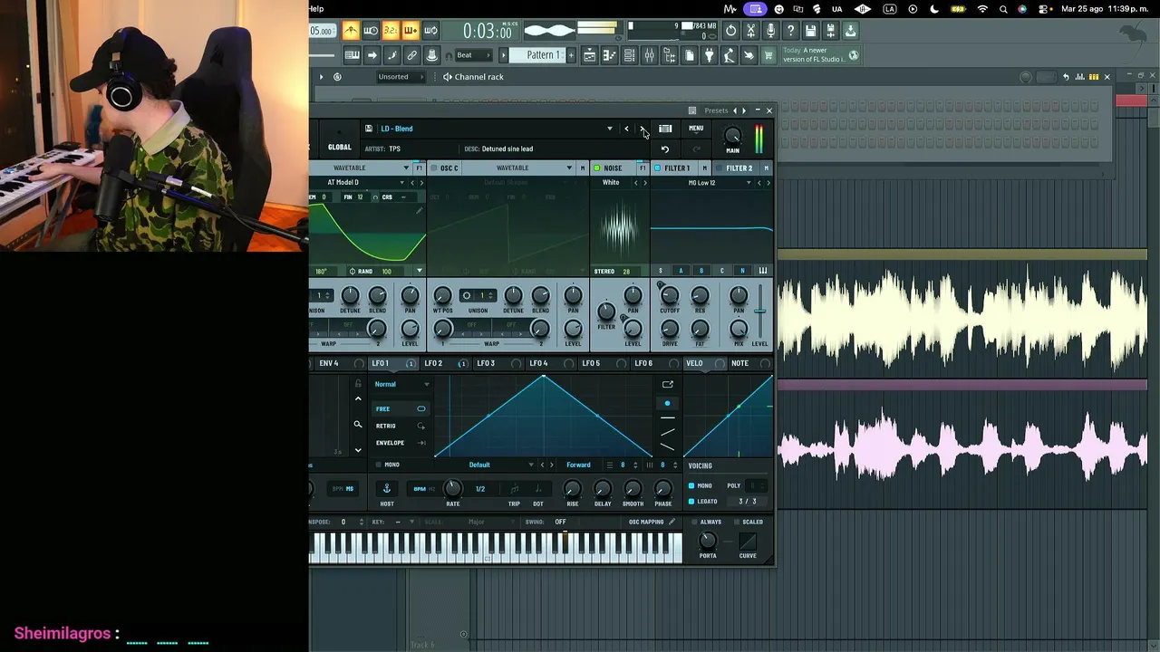Go to the next Serum preset
Image resolution: width=1160 pixels, height=652 pixels.
click(643, 129)
